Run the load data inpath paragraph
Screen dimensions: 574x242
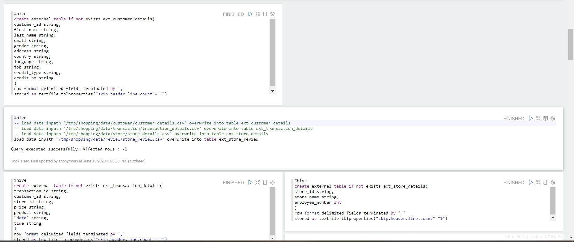pos(531,118)
